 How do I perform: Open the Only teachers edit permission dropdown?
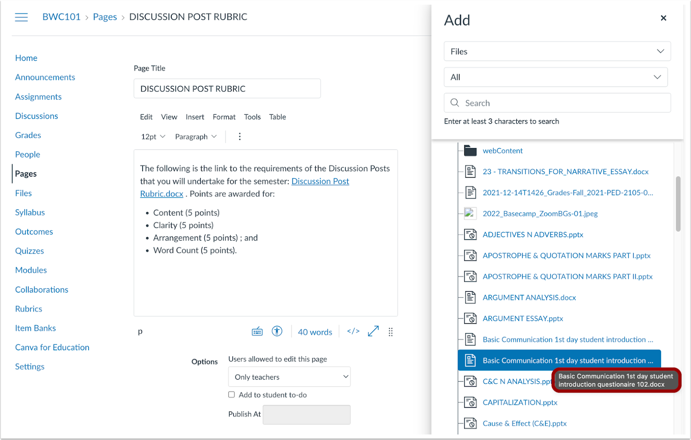pos(289,377)
